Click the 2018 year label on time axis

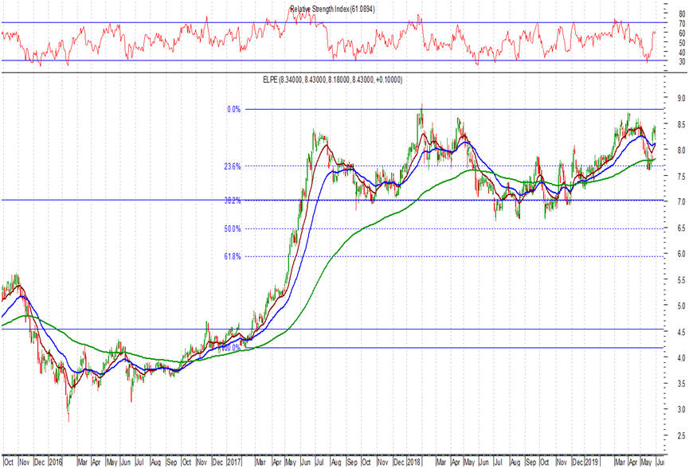tap(413, 462)
